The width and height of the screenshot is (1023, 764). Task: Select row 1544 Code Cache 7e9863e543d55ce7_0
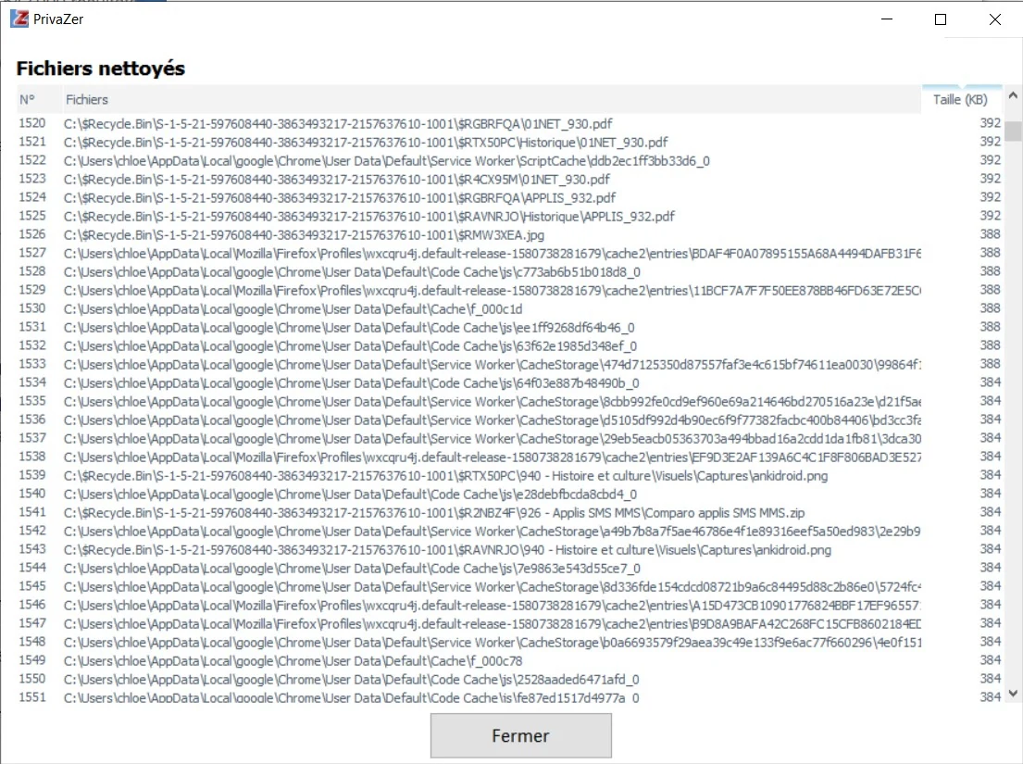509,568
